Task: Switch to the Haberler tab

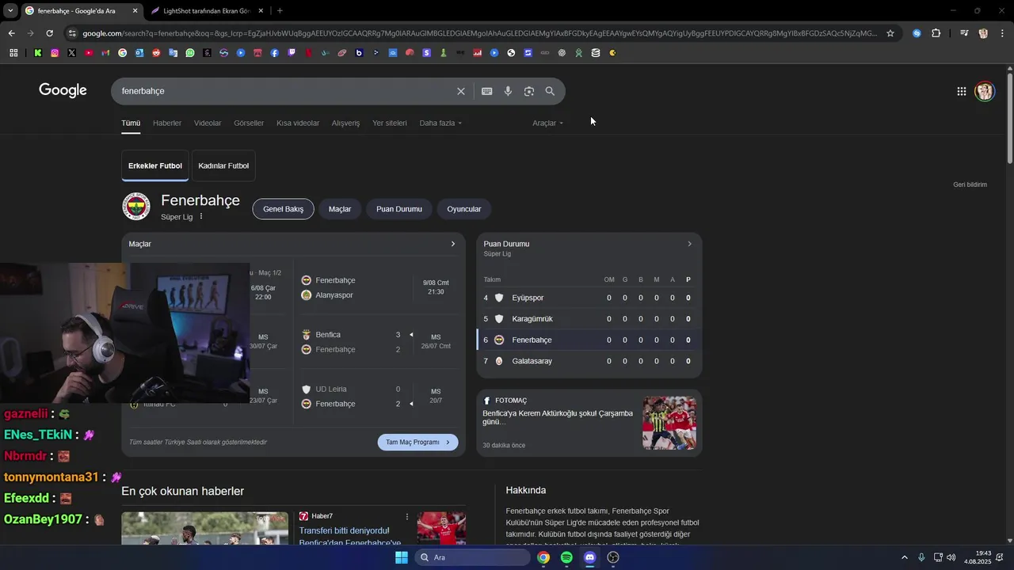Action: [x=167, y=123]
